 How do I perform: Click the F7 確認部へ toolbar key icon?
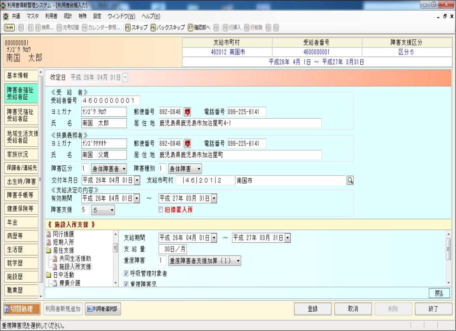click(190, 28)
